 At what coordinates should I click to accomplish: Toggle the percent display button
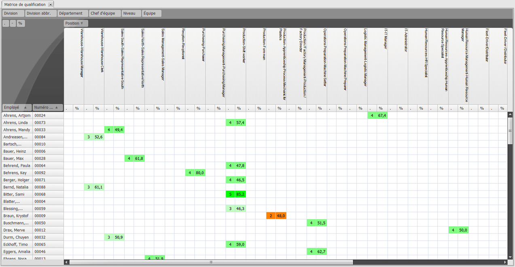pos(20,23)
